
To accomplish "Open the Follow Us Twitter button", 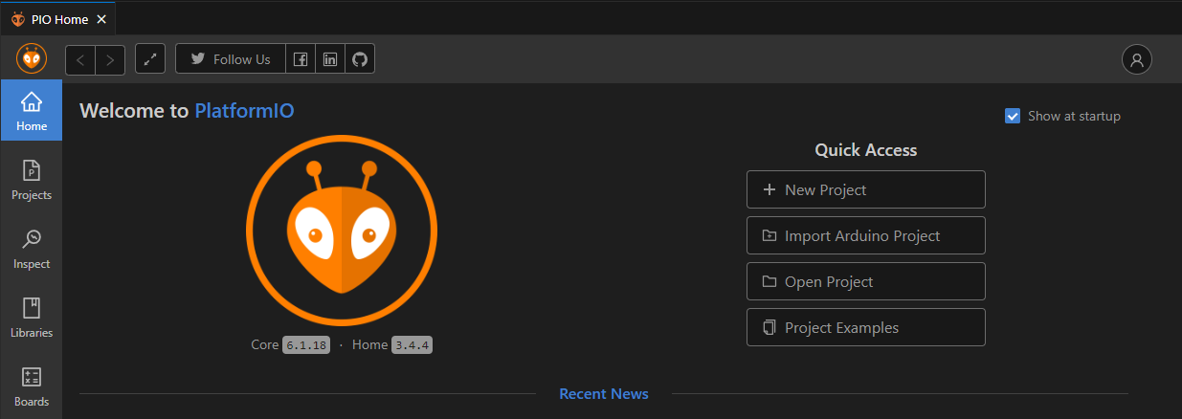I will coord(231,59).
